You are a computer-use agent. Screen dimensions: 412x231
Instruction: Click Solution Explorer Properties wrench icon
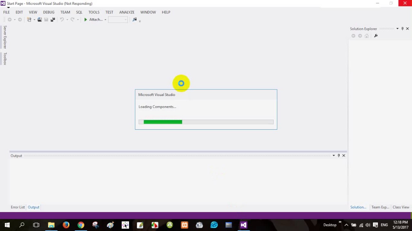point(376,36)
